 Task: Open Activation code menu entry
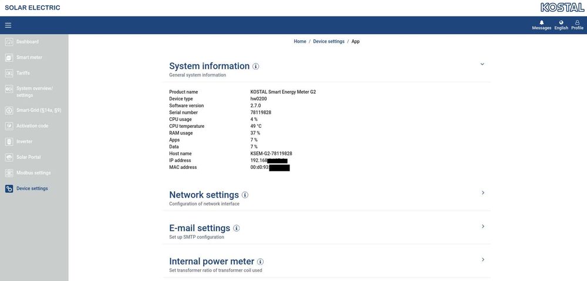tap(32, 126)
